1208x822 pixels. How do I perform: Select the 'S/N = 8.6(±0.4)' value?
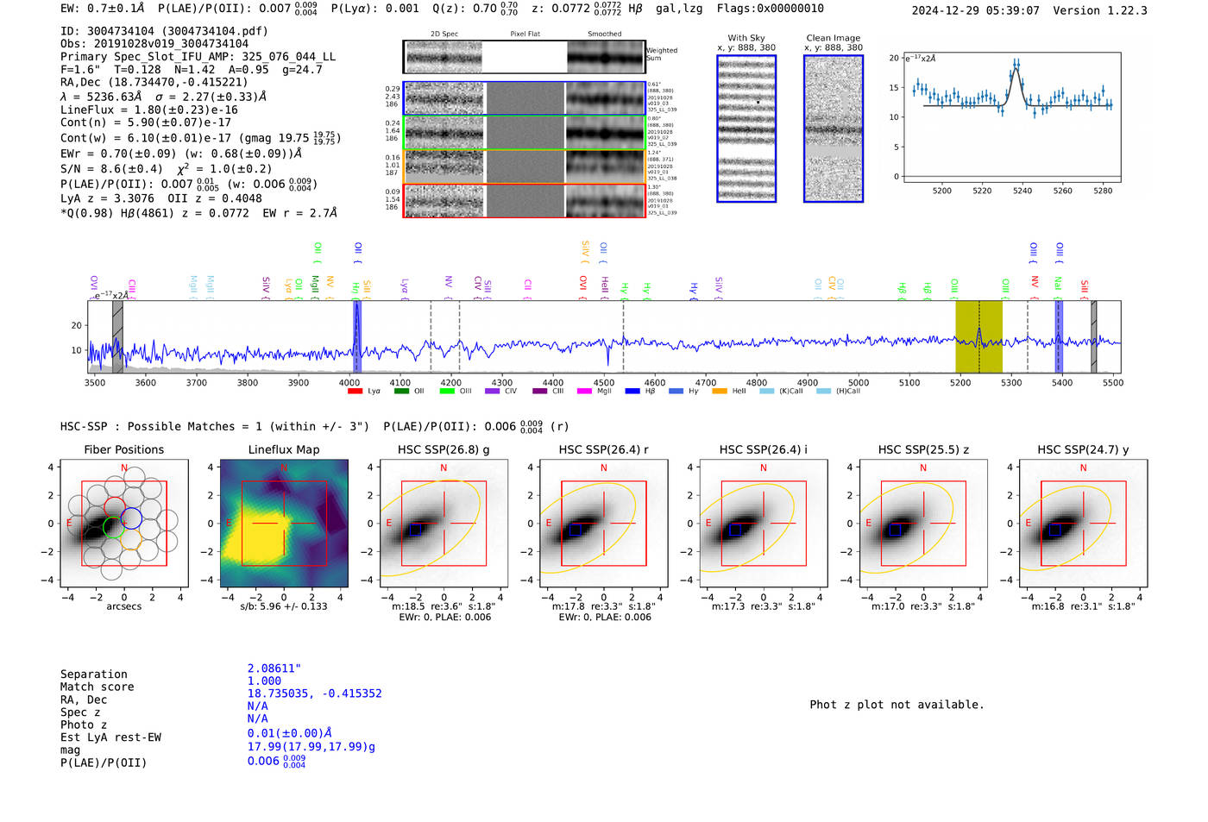tap(112, 169)
